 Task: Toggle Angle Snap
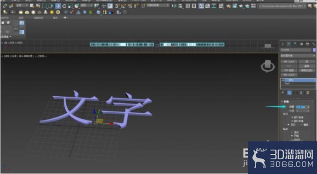click(123, 6)
